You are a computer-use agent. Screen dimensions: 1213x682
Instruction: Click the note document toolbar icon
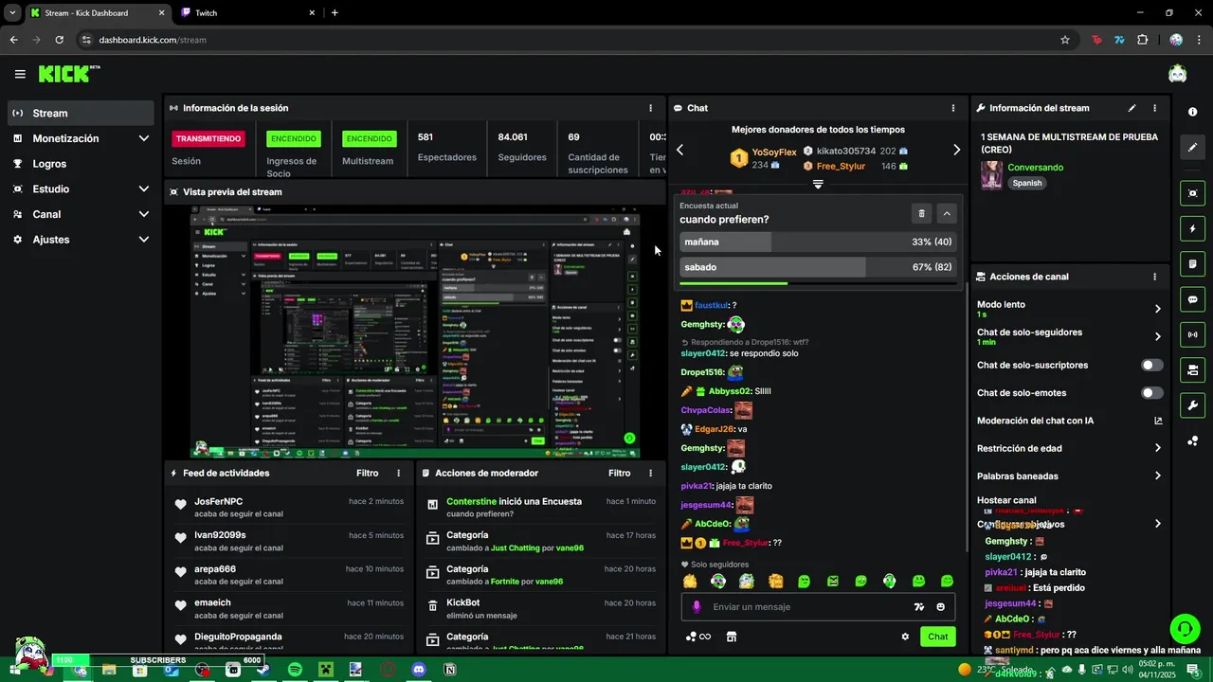1192,263
